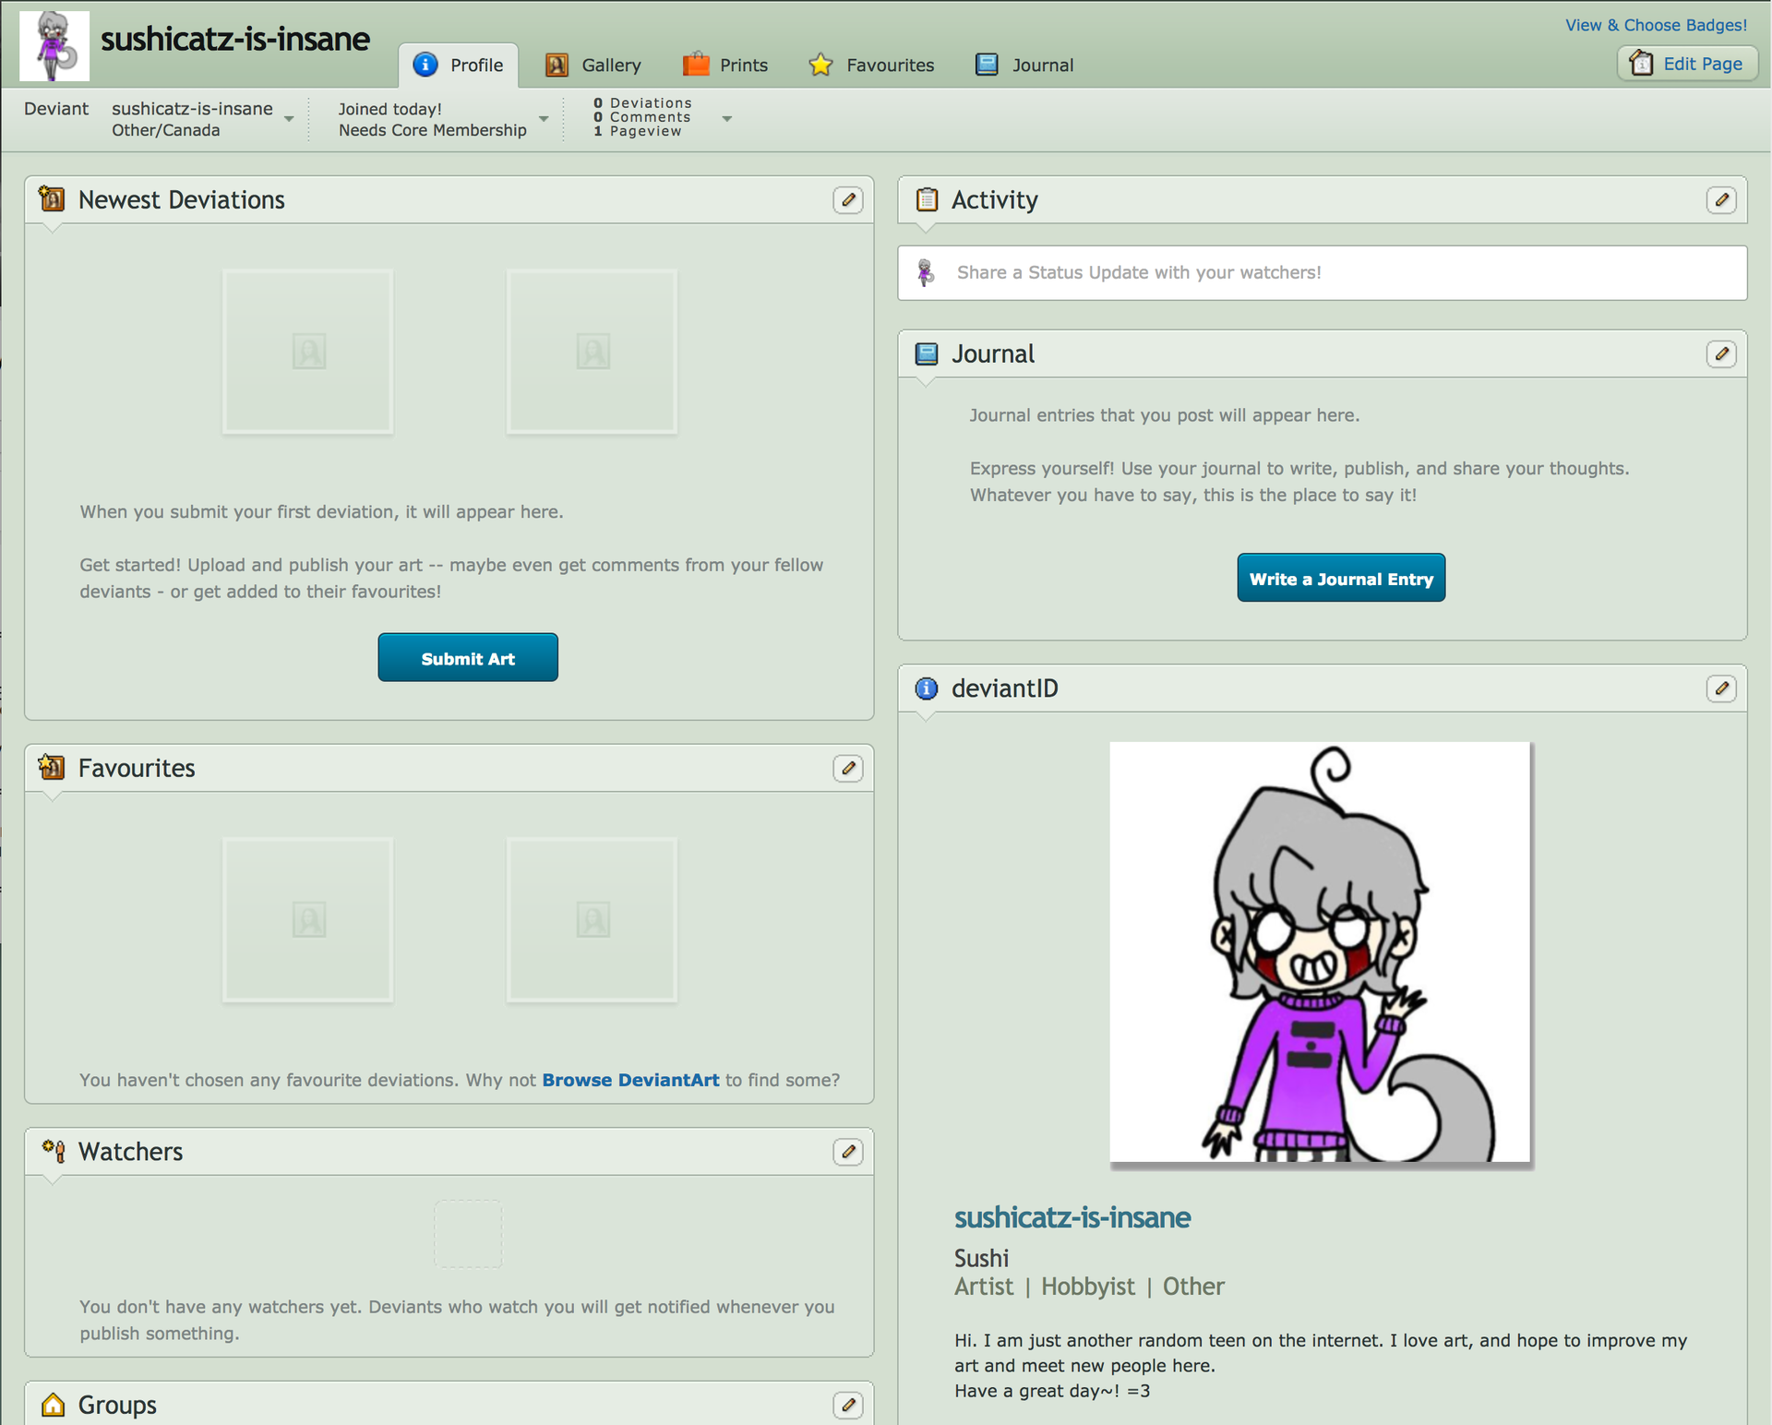Click the pencil edit icon on Journal panel

(1721, 354)
